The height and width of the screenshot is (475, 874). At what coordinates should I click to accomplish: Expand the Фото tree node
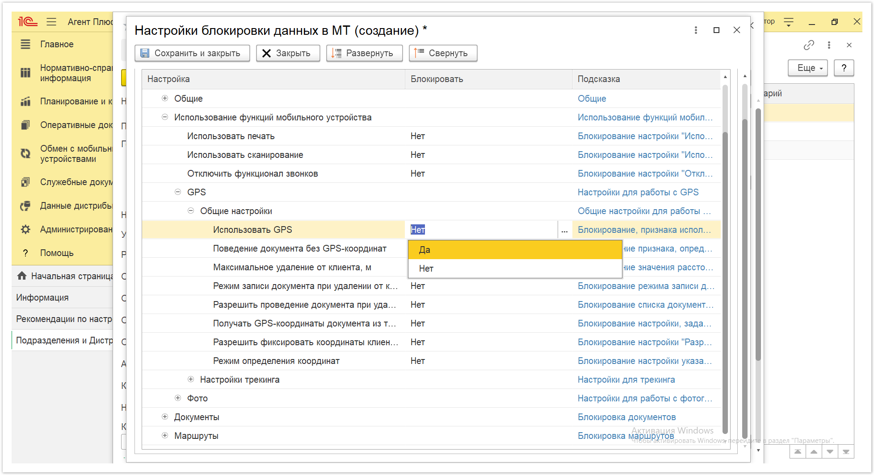178,398
